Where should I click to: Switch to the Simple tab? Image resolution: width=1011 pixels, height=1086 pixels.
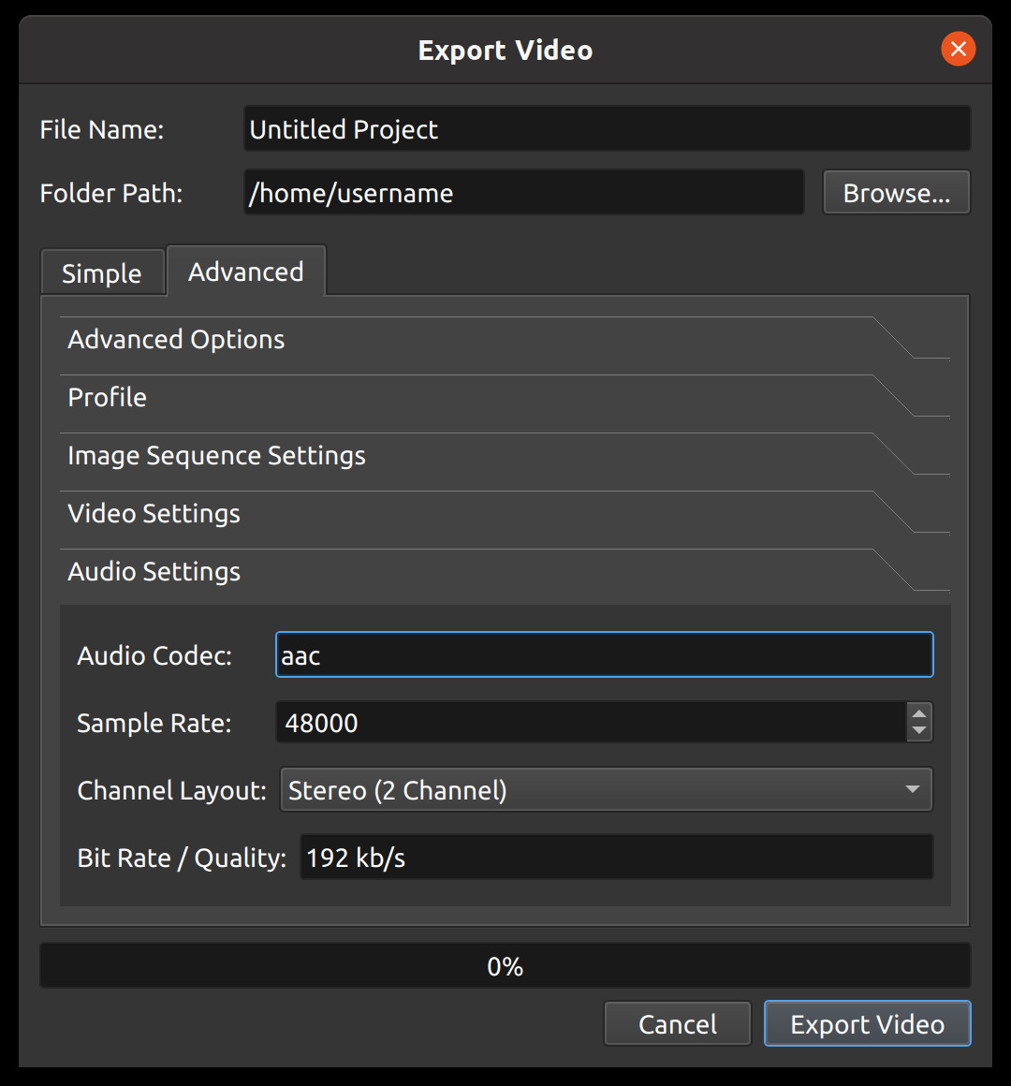[x=102, y=271]
